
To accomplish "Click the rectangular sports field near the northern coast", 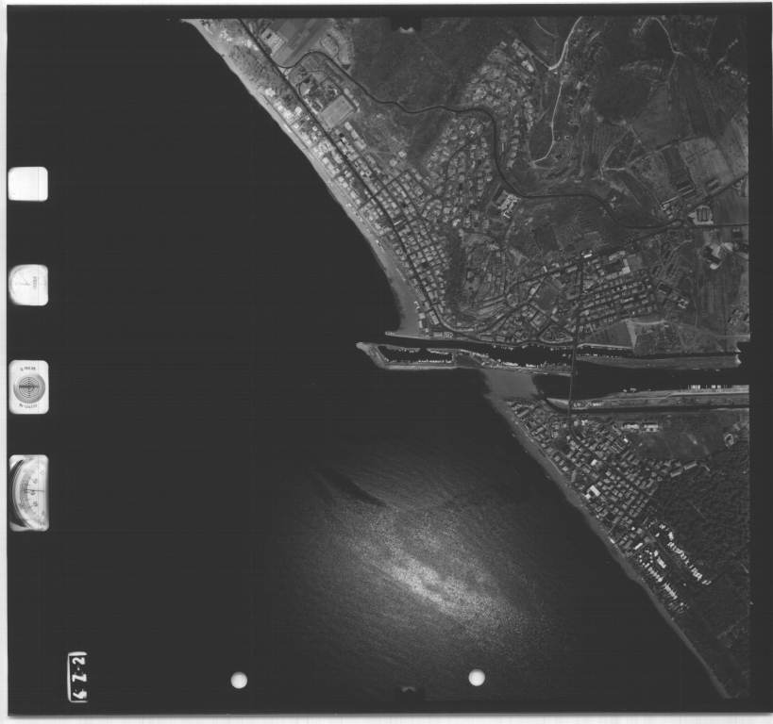I will coord(337,110).
